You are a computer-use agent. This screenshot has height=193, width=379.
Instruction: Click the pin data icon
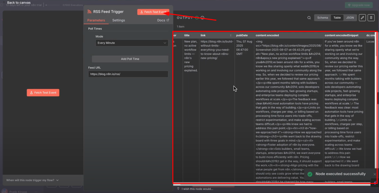coord(371,18)
